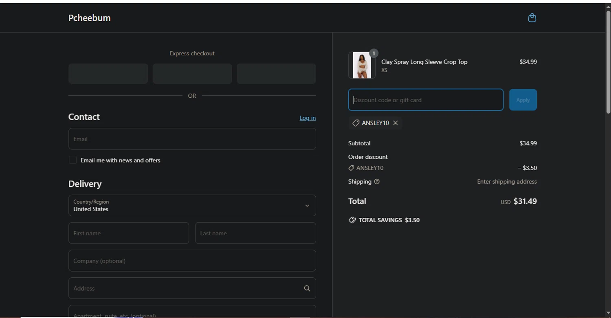The width and height of the screenshot is (611, 318).
Task: Click the Company (optional) field
Action: click(x=192, y=261)
